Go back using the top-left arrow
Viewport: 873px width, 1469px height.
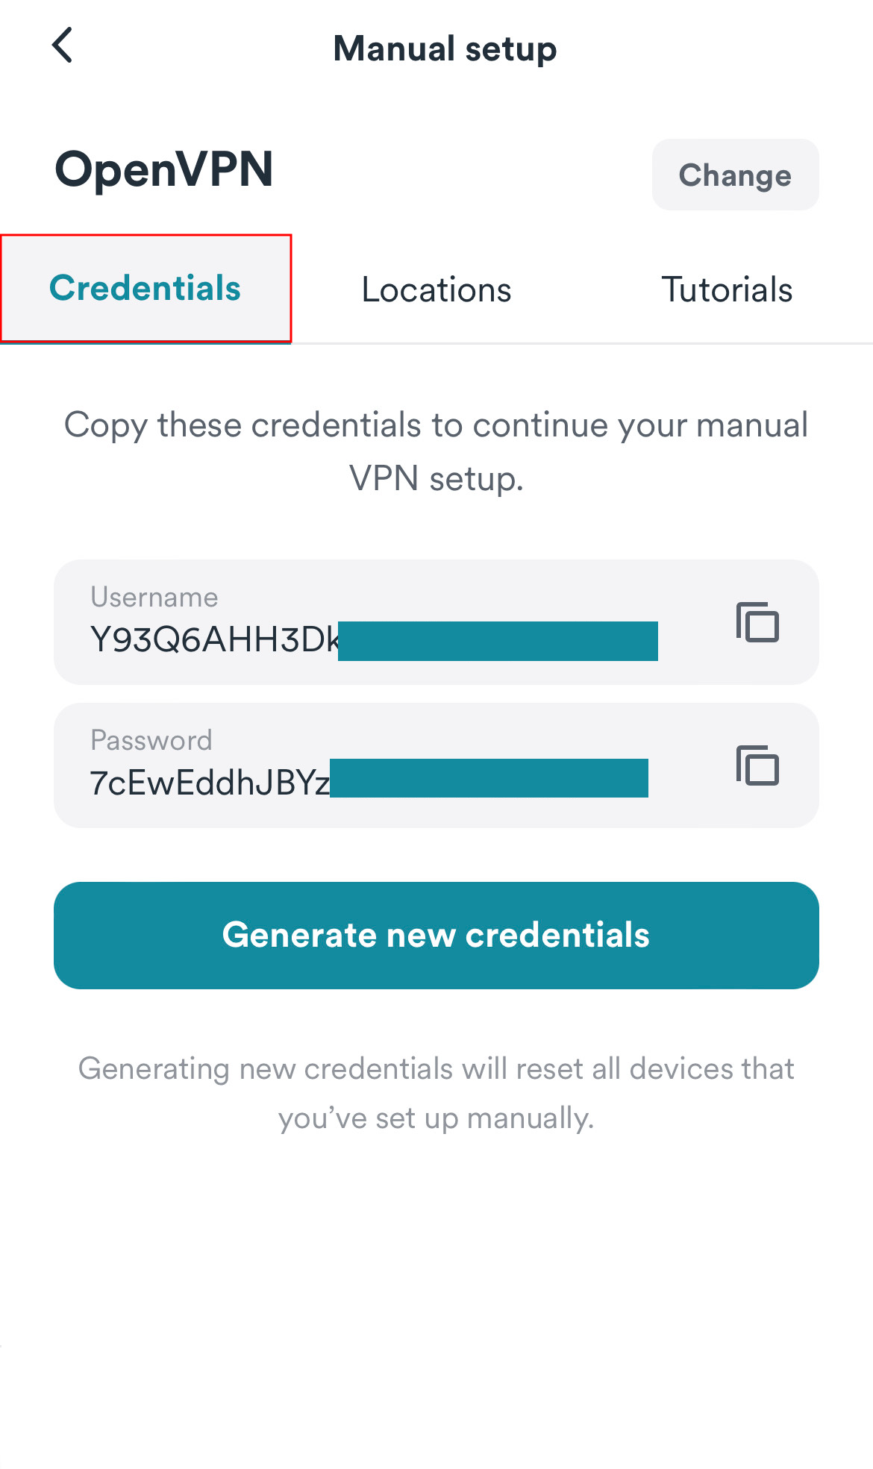tap(63, 46)
